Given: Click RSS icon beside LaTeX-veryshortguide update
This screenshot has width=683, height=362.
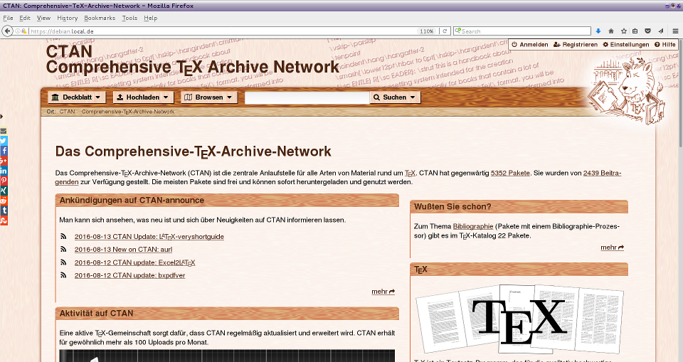Looking at the screenshot, I should pyautogui.click(x=63, y=237).
